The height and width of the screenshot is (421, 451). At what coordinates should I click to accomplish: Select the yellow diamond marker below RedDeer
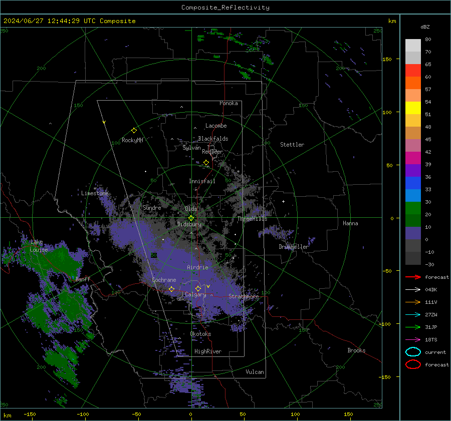pos(206,163)
